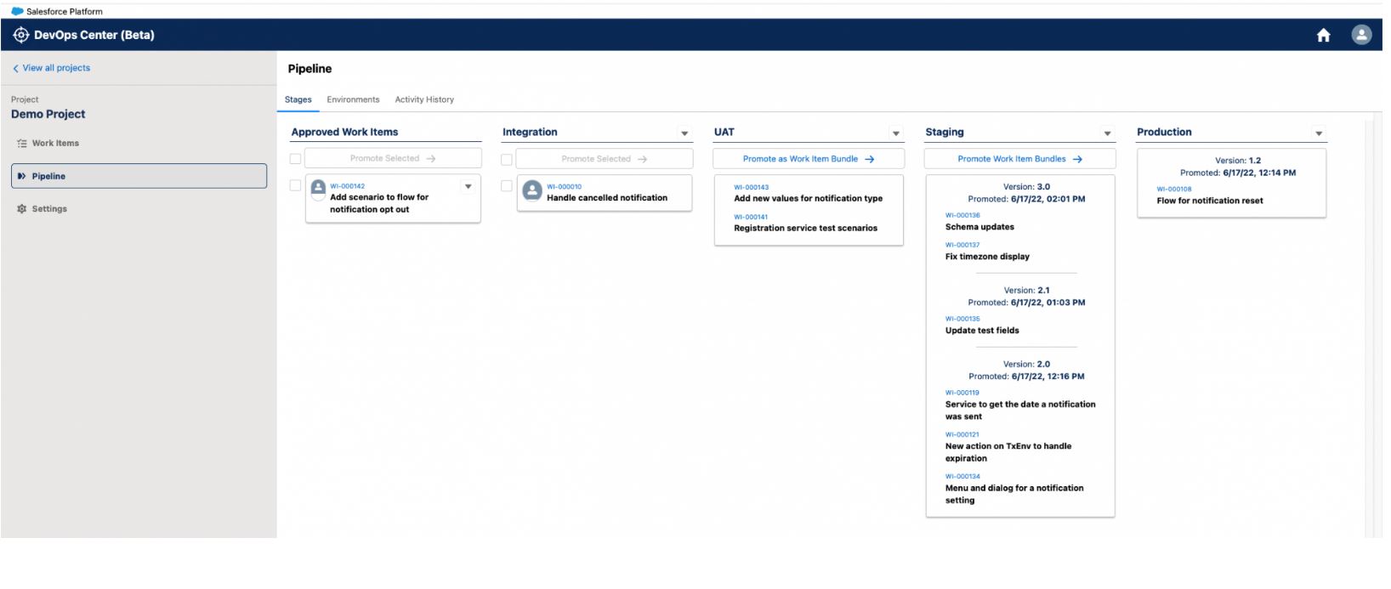Tick the select-all checkbox in Integration column
The image size is (1391, 589).
pos(507,159)
